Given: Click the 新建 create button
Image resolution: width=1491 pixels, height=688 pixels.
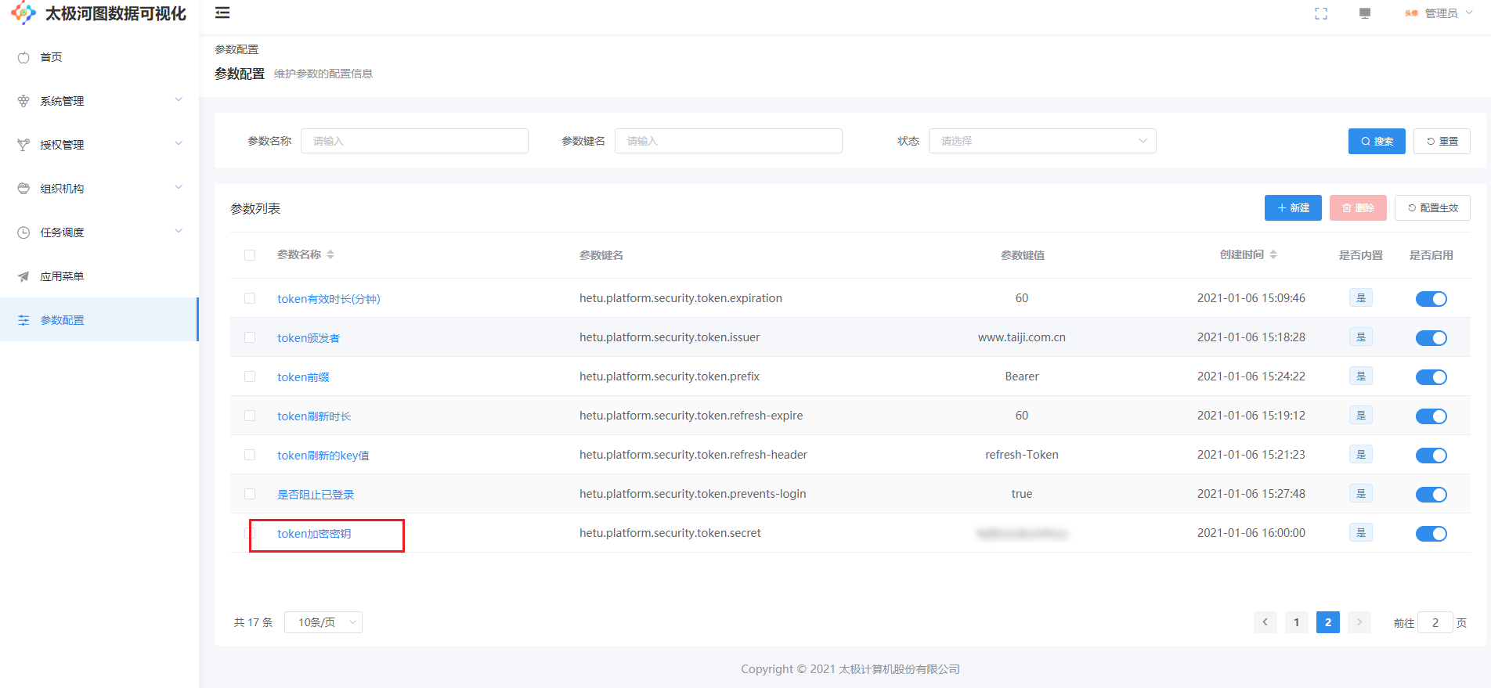Looking at the screenshot, I should pyautogui.click(x=1293, y=208).
